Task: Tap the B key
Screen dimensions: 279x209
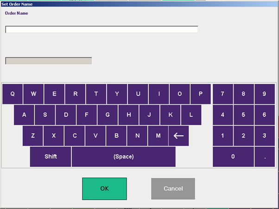Action: click(x=116, y=136)
